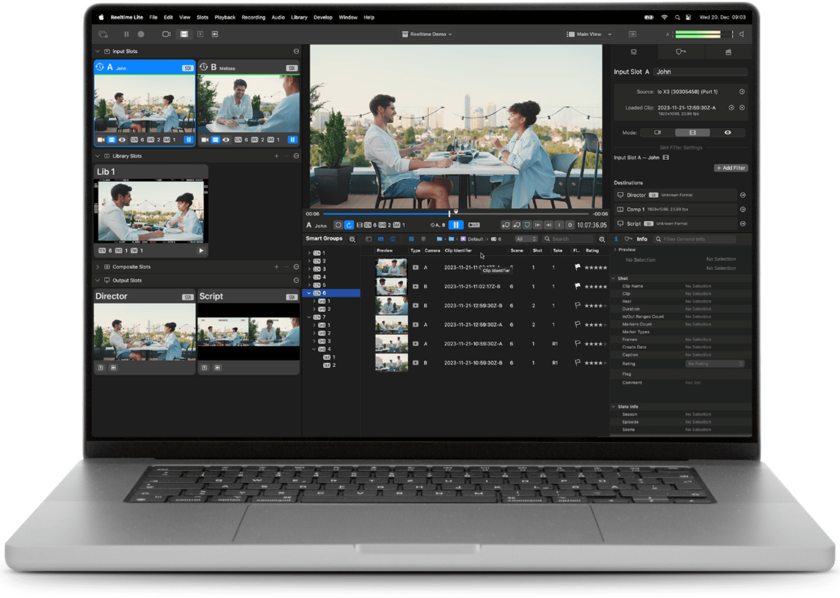Screen dimensions: 840x598
Task: Click the main viewer pause button
Action: pyautogui.click(x=456, y=225)
